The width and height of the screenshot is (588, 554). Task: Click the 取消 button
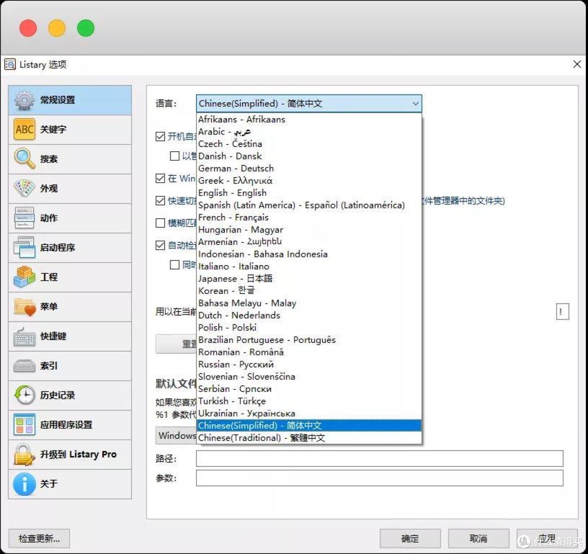click(x=479, y=539)
